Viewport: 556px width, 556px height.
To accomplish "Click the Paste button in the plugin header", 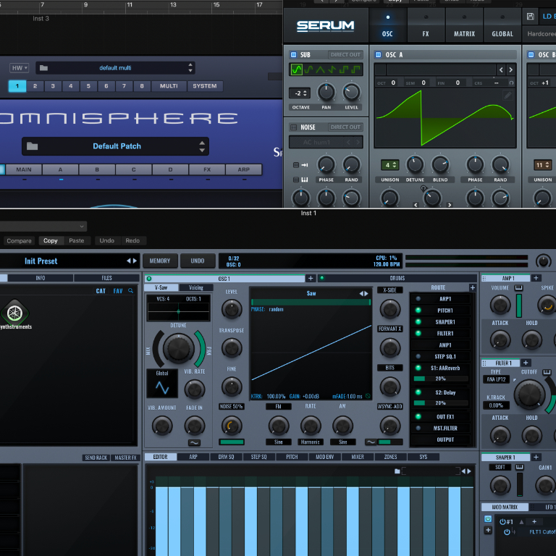I will (77, 241).
